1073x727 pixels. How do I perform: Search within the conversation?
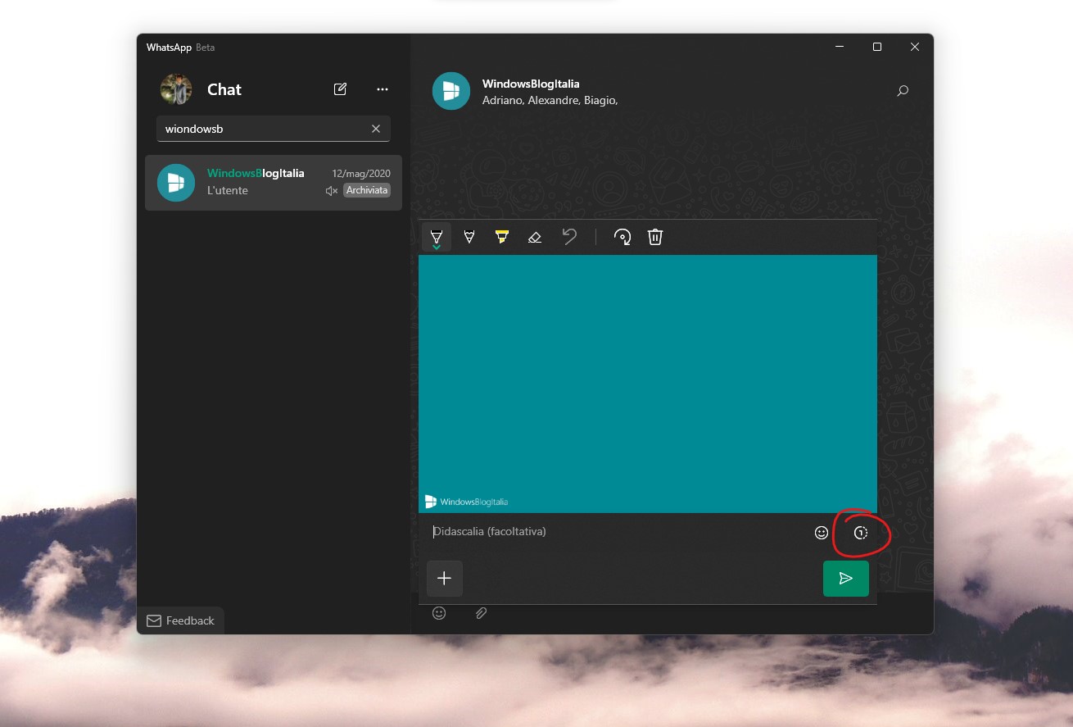point(903,91)
